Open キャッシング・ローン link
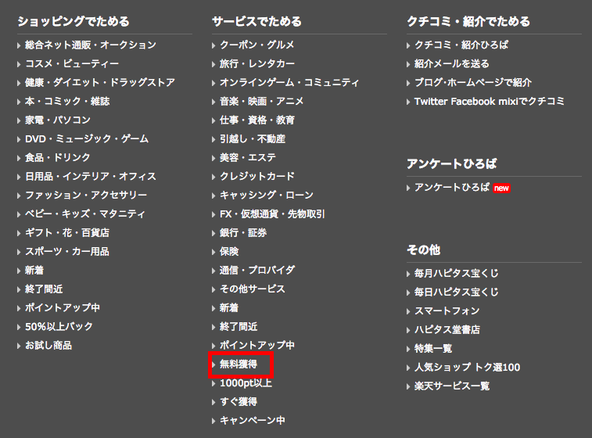Viewport: 592px width, 438px height. 267,196
